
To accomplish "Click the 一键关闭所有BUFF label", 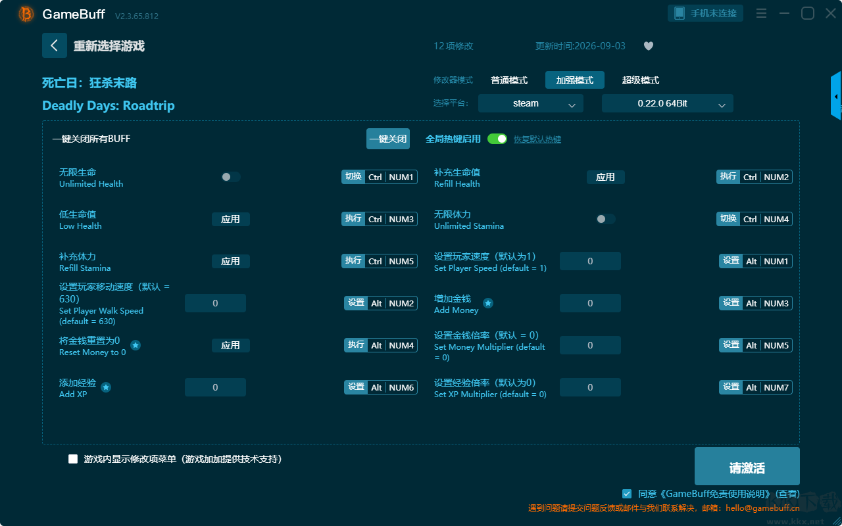I will (91, 139).
